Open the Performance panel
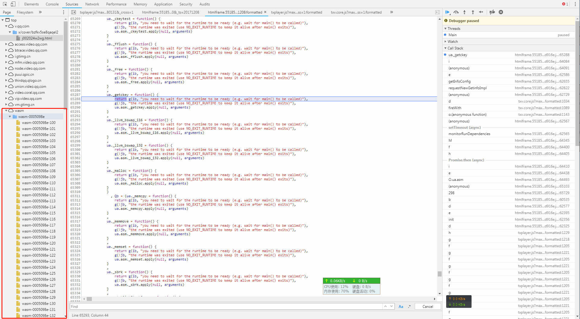 [x=116, y=4]
